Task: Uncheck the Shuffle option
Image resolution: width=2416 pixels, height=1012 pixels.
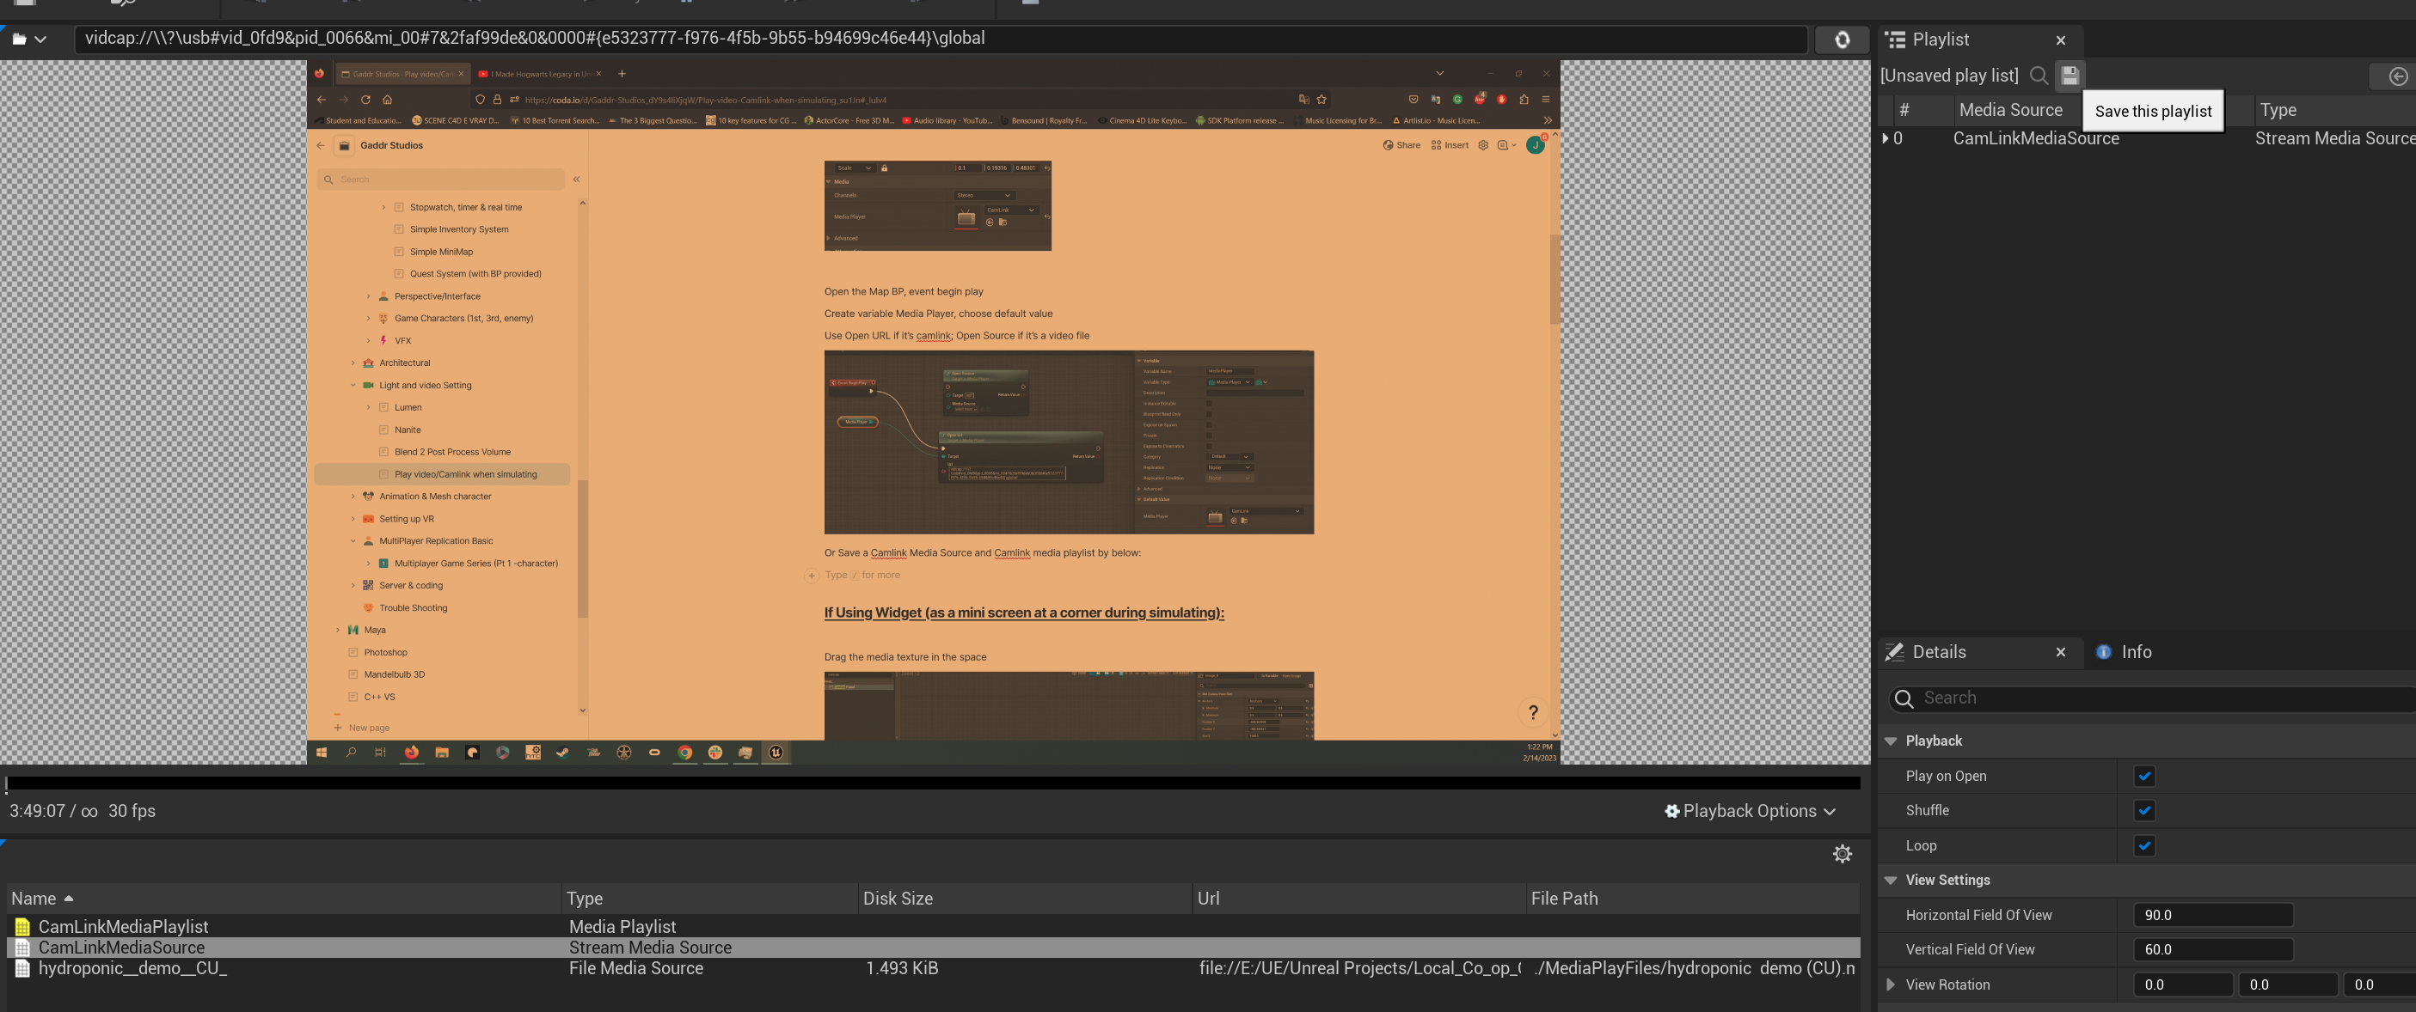Action: [x=2144, y=810]
